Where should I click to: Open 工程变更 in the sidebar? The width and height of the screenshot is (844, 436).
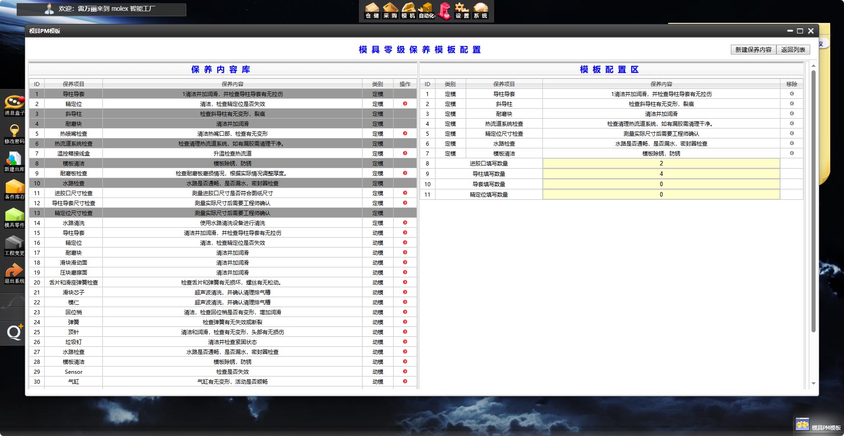(14, 245)
